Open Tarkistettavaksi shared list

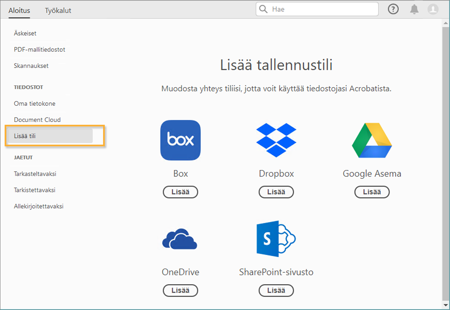(x=35, y=190)
